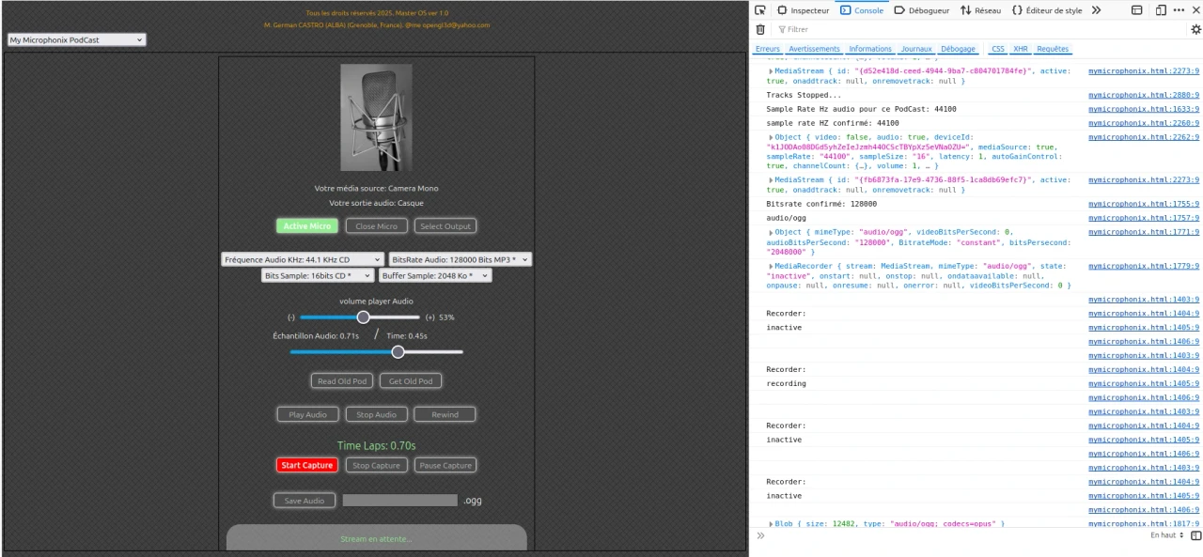The image size is (1203, 557).
Task: Switch to the Débogueur tab
Action: click(x=921, y=10)
